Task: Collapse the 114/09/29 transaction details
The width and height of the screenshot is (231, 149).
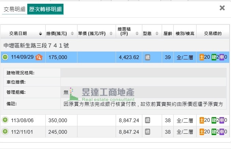Action: click(5, 57)
